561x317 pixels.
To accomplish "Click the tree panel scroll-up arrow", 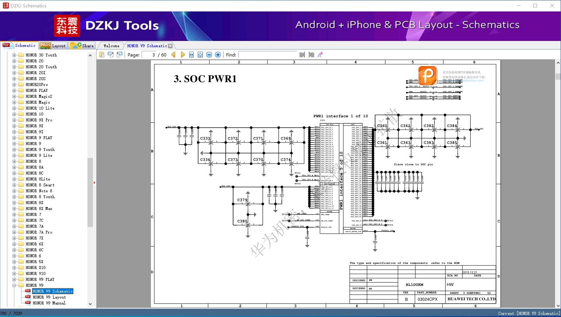I will 90,55.
